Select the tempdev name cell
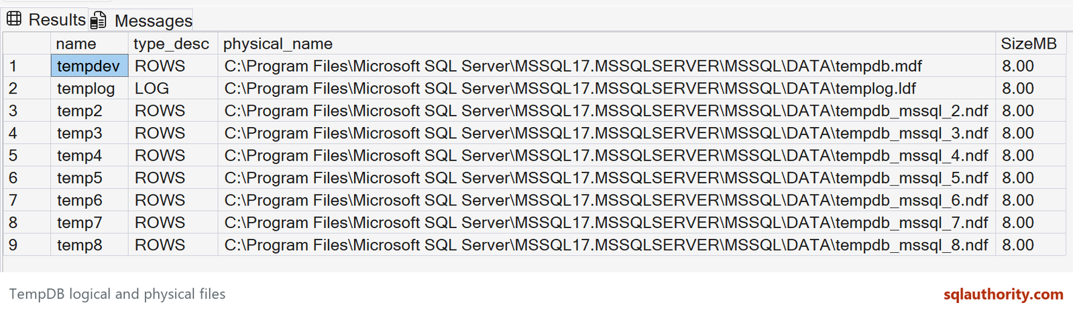Viewport: 1073px width, 311px height. click(x=89, y=66)
